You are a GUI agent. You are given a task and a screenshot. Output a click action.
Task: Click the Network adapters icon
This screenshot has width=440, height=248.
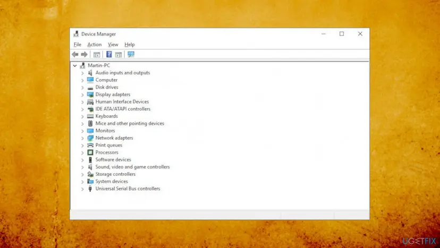pyautogui.click(x=90, y=138)
